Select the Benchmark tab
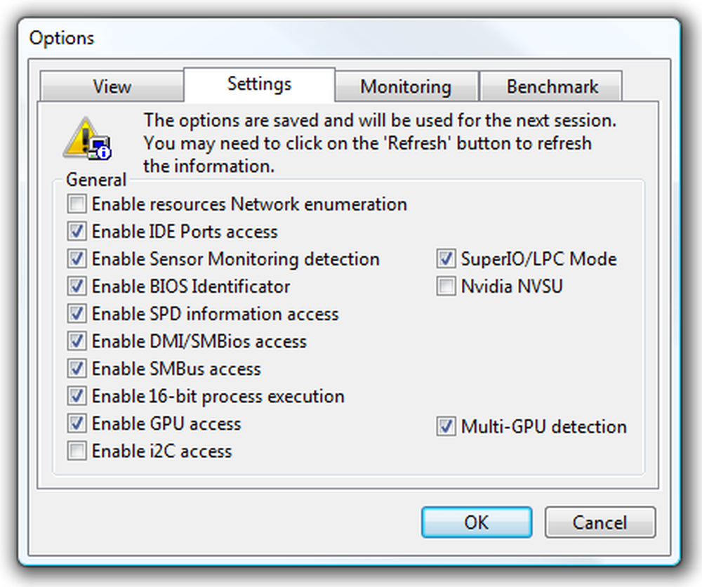This screenshot has width=702, height=587. 552,86
